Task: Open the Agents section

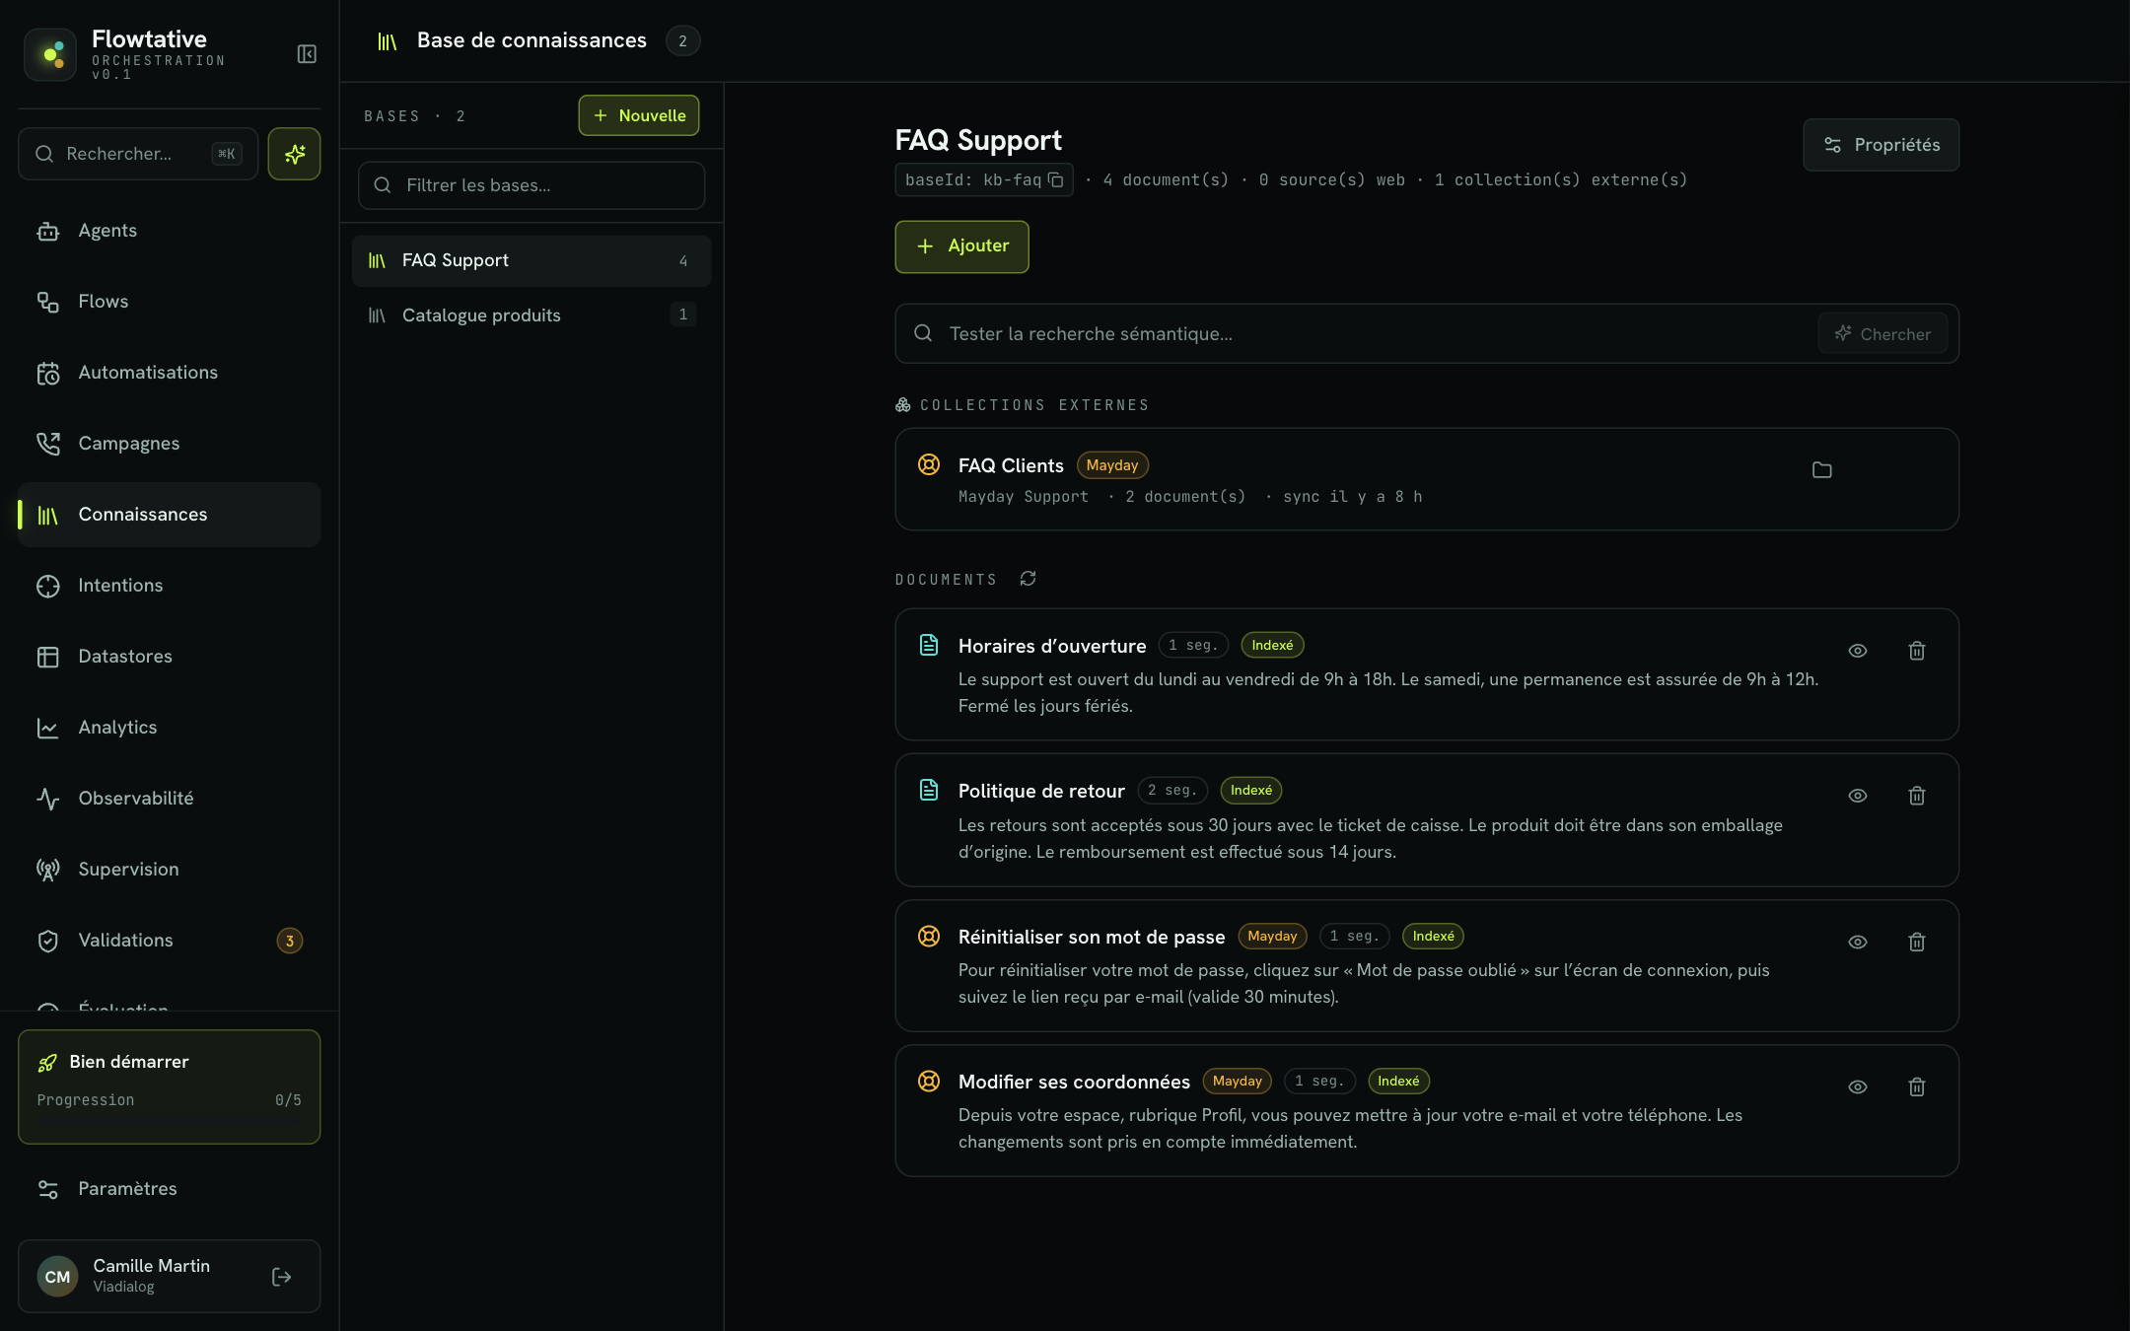Action: pyautogui.click(x=169, y=231)
